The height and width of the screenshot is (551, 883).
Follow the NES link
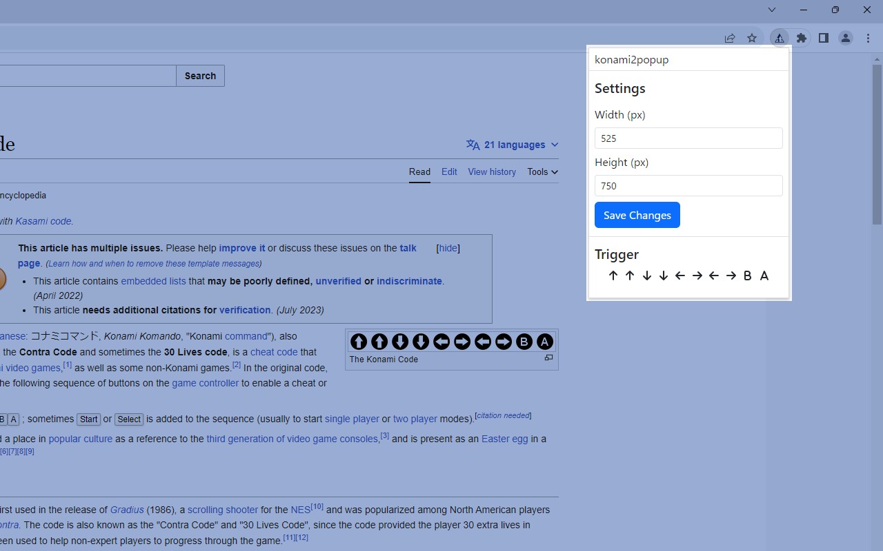coord(301,510)
